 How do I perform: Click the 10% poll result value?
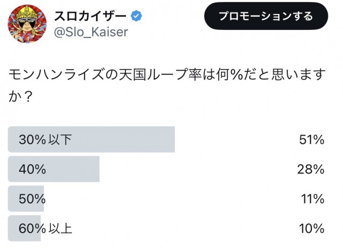(x=312, y=229)
